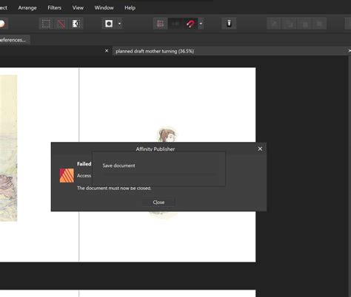The height and width of the screenshot is (297, 351).
Task: Click the Save document progress bar
Action: (160, 174)
